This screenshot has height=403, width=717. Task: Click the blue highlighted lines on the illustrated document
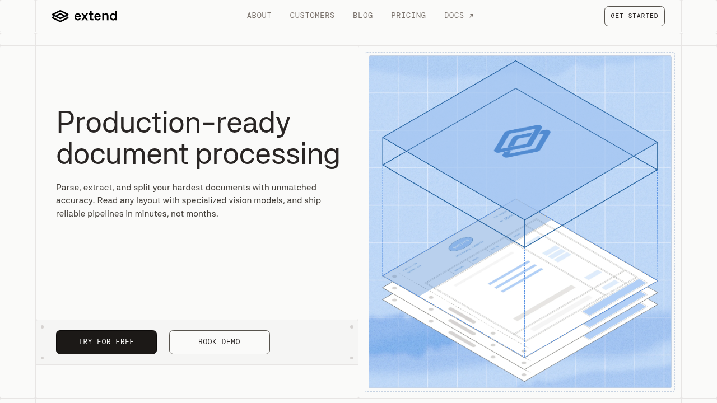tap(515, 278)
